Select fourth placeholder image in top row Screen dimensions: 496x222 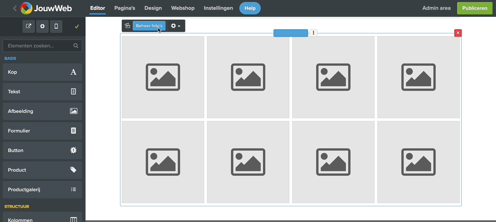coord(418,77)
